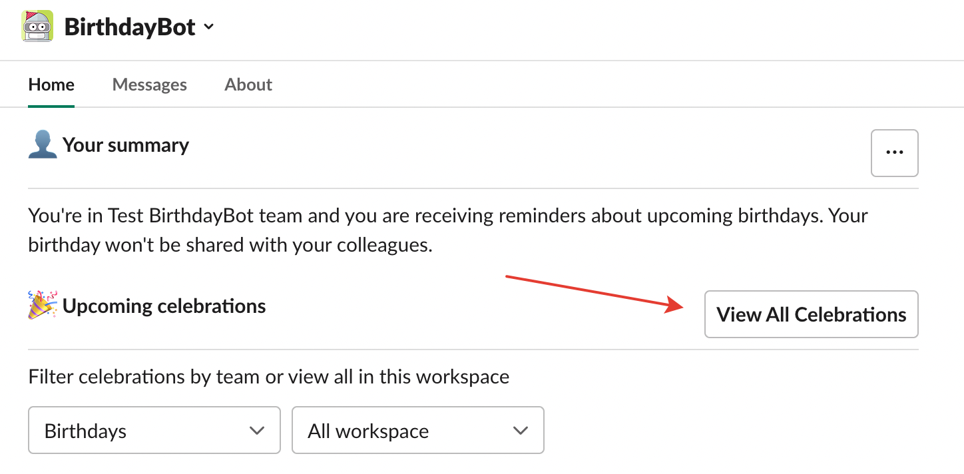This screenshot has height=474, width=964.
Task: Open the three-dots more options button
Action: (x=894, y=153)
